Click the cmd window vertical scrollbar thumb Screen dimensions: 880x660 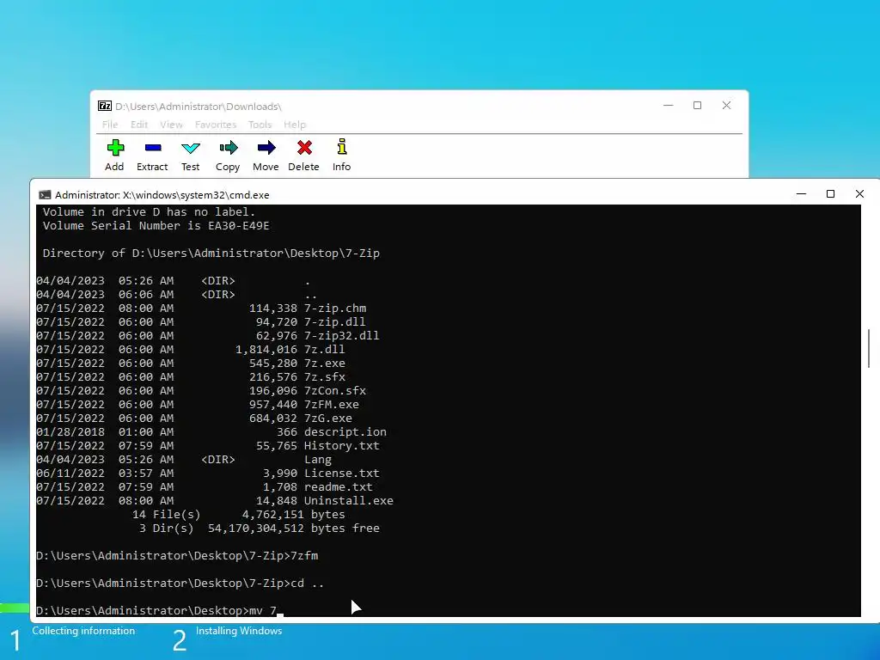point(869,349)
